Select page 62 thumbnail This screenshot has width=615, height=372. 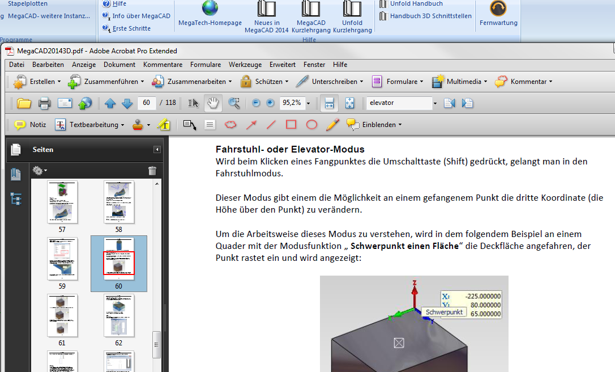[119, 315]
